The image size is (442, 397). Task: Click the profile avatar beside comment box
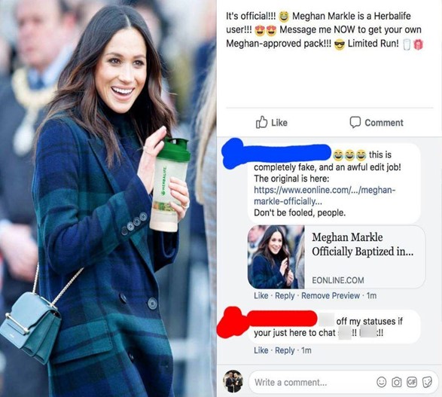[233, 381]
